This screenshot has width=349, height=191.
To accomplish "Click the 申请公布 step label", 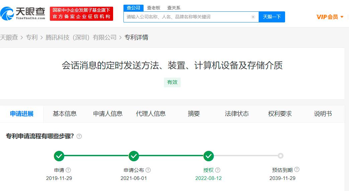I will pos(134,170).
